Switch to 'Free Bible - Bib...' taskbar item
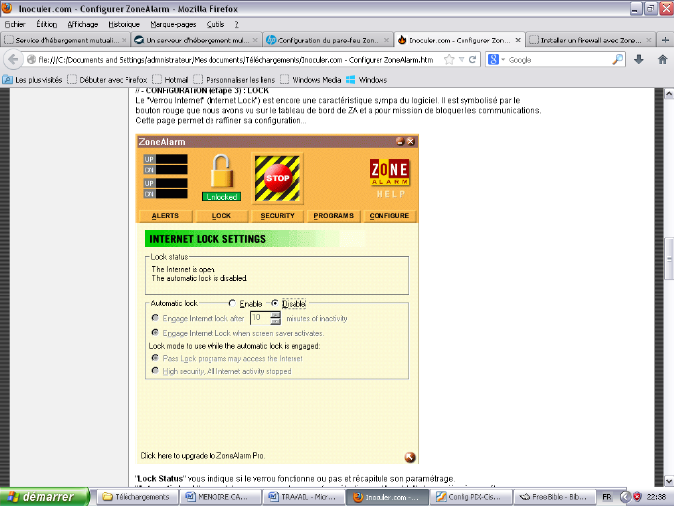 pyautogui.click(x=554, y=497)
